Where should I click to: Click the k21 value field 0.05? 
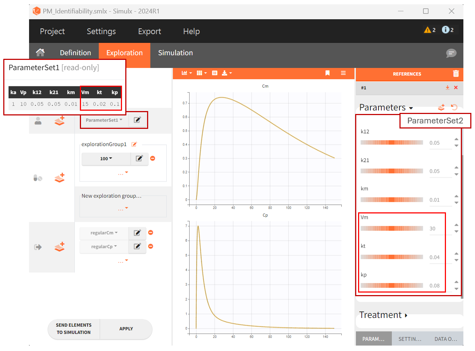coord(440,171)
